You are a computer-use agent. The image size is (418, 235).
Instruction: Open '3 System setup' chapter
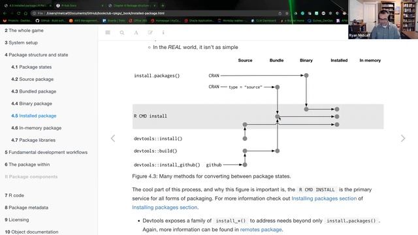(21, 42)
